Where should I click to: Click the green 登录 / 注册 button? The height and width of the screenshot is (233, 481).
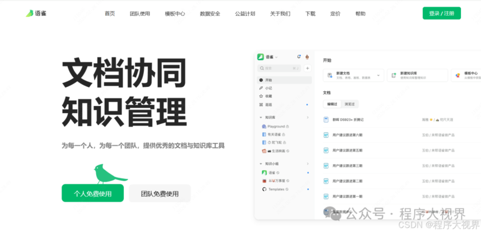coord(442,13)
